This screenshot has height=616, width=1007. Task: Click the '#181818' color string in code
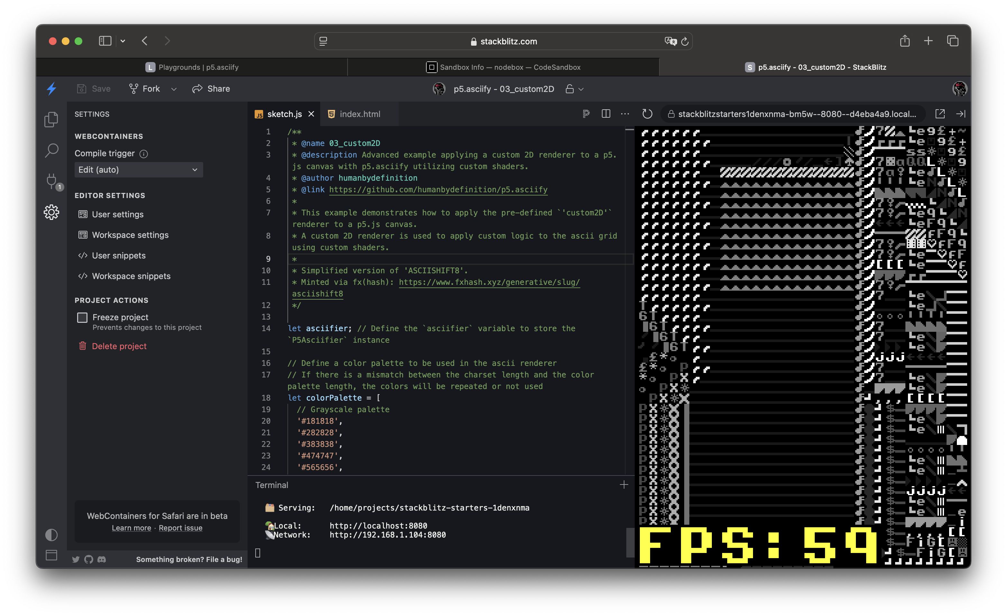[x=317, y=421]
